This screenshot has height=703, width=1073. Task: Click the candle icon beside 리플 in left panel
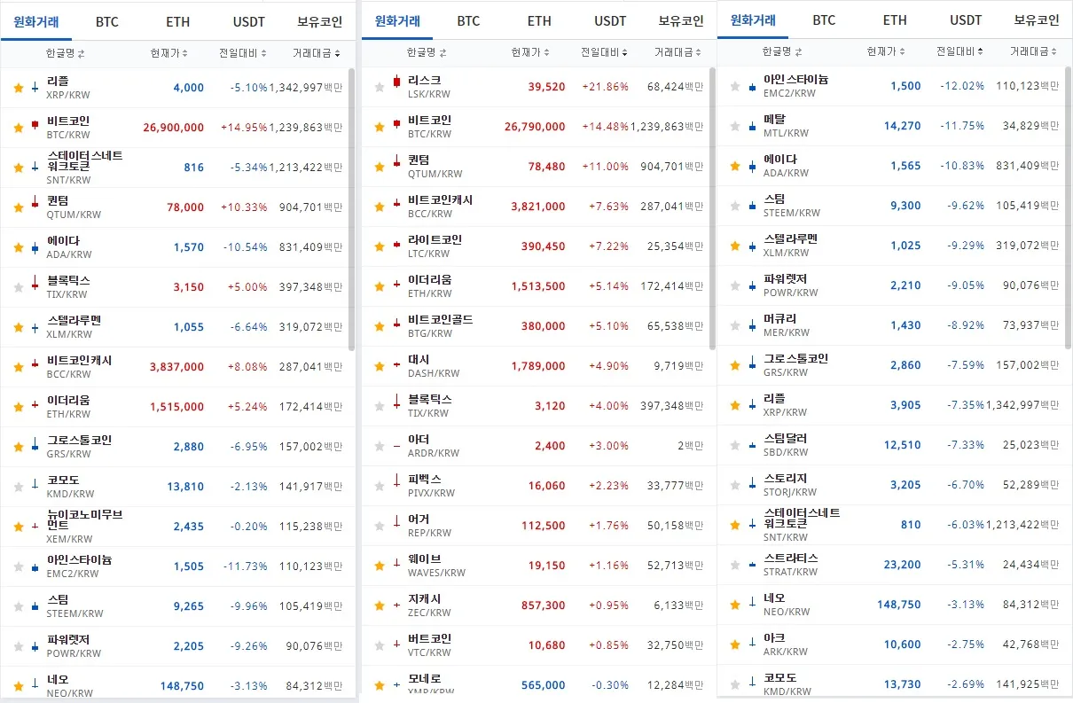pyautogui.click(x=35, y=88)
